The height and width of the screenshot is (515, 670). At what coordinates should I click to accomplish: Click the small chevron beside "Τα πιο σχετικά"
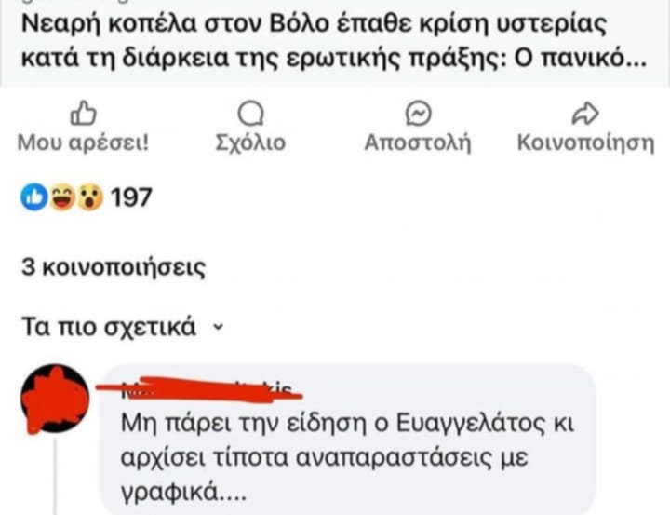218,328
